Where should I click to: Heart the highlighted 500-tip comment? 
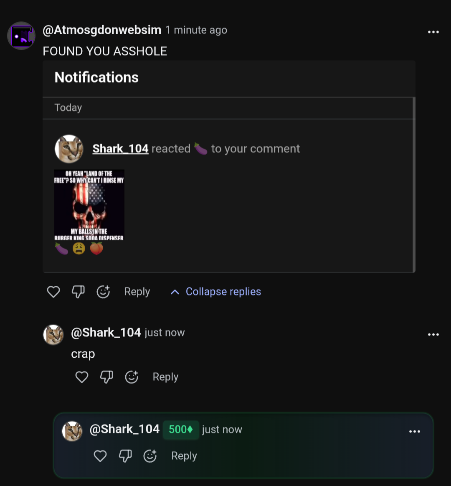pyautogui.click(x=100, y=456)
